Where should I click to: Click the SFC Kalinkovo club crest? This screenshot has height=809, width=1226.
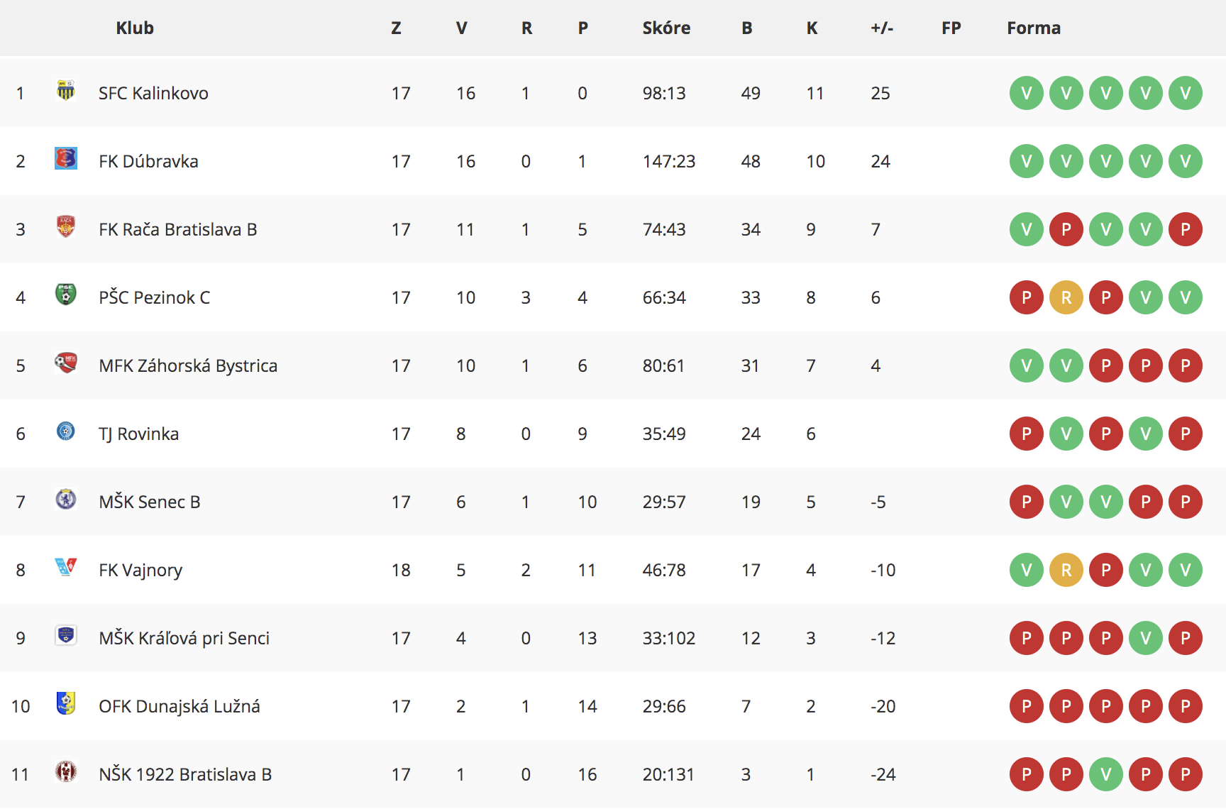[x=66, y=91]
